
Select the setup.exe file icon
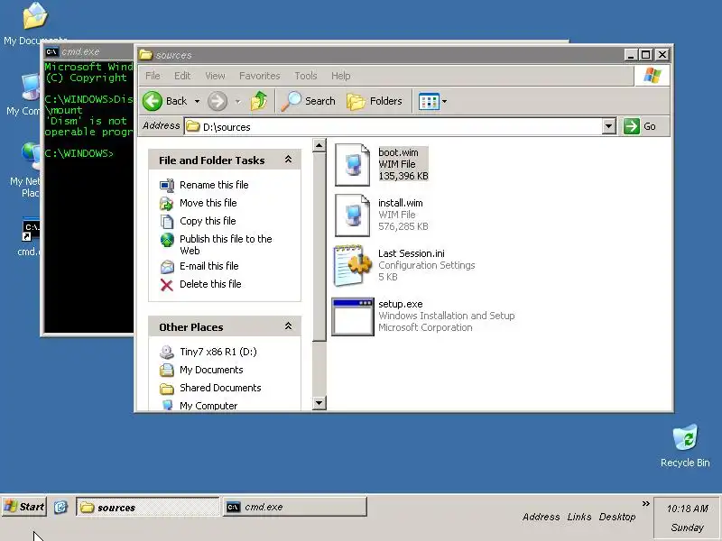353,316
